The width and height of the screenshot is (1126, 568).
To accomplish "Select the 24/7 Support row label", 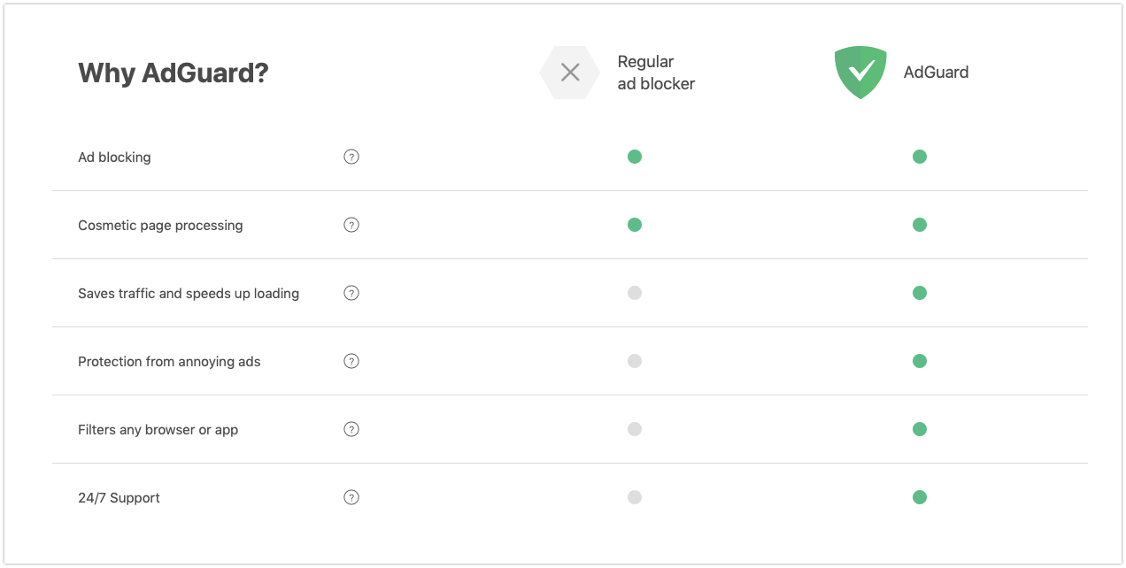I will [x=119, y=498].
